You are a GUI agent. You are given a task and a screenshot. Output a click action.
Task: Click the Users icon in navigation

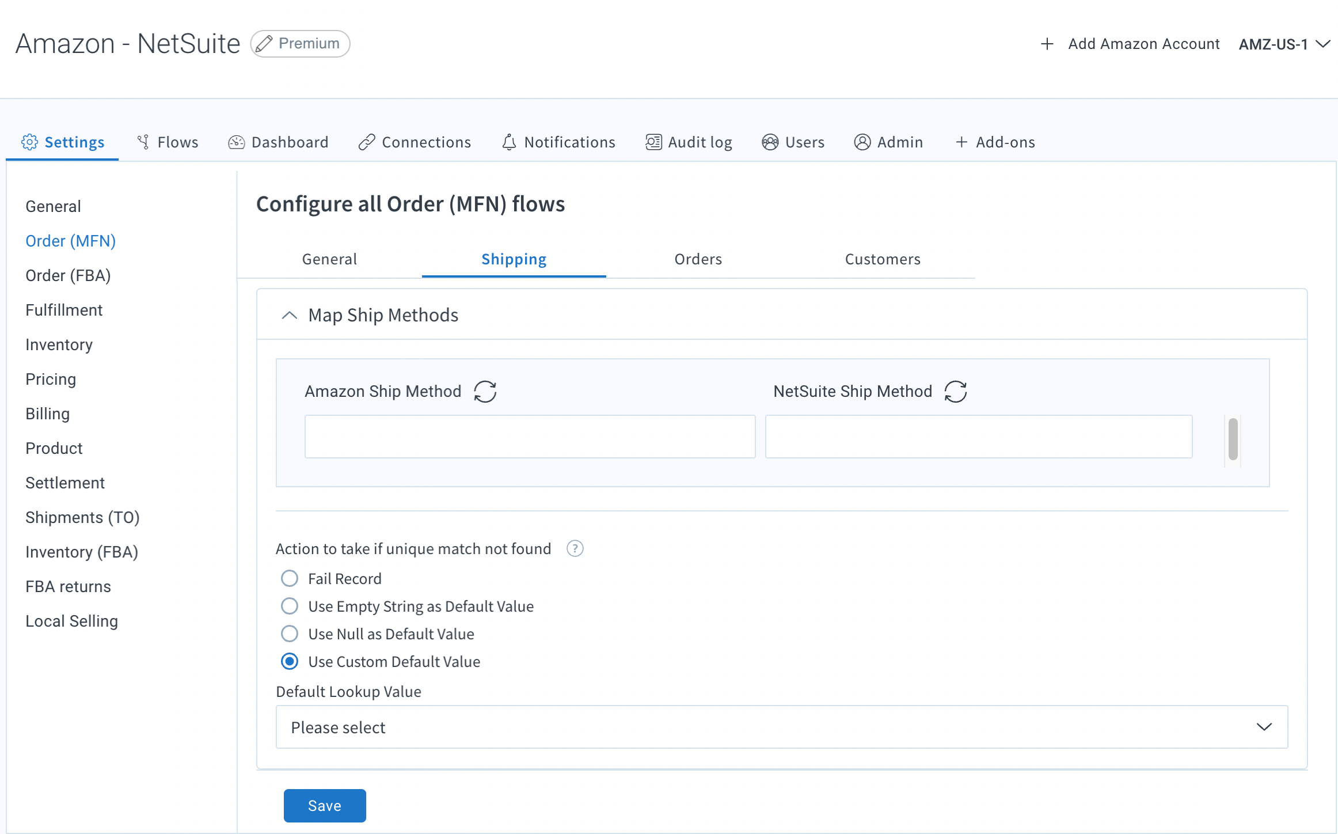tap(769, 142)
